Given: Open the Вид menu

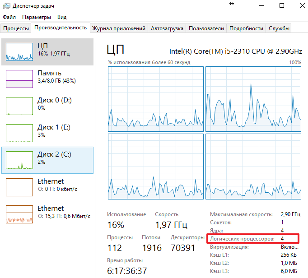Looking at the screenshot, I should 62,17.
